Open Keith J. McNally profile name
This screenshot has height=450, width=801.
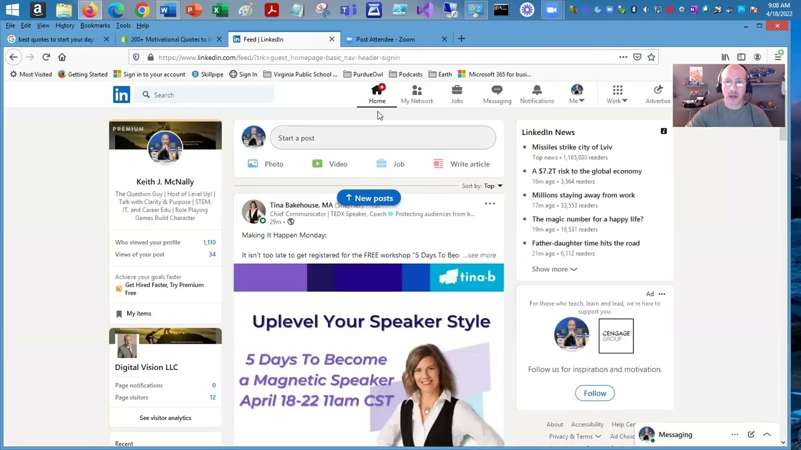[x=165, y=182]
